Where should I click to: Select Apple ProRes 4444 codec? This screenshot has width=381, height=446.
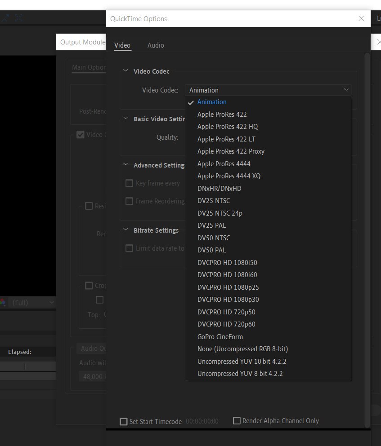[268, 164]
